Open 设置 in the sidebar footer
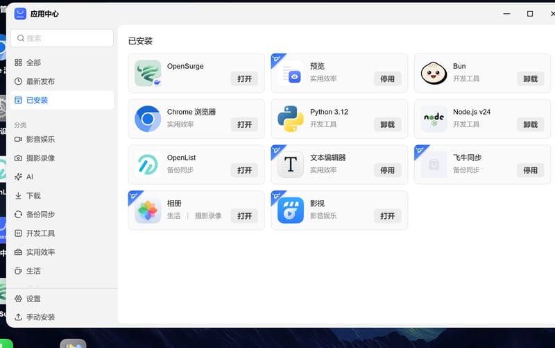Image resolution: width=555 pixels, height=348 pixels. (x=62, y=299)
